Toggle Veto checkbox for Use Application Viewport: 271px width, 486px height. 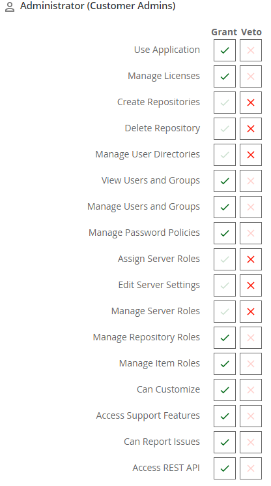[251, 50]
